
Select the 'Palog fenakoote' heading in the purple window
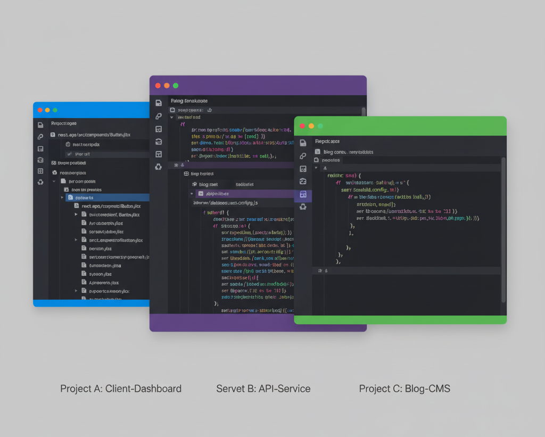tap(189, 101)
